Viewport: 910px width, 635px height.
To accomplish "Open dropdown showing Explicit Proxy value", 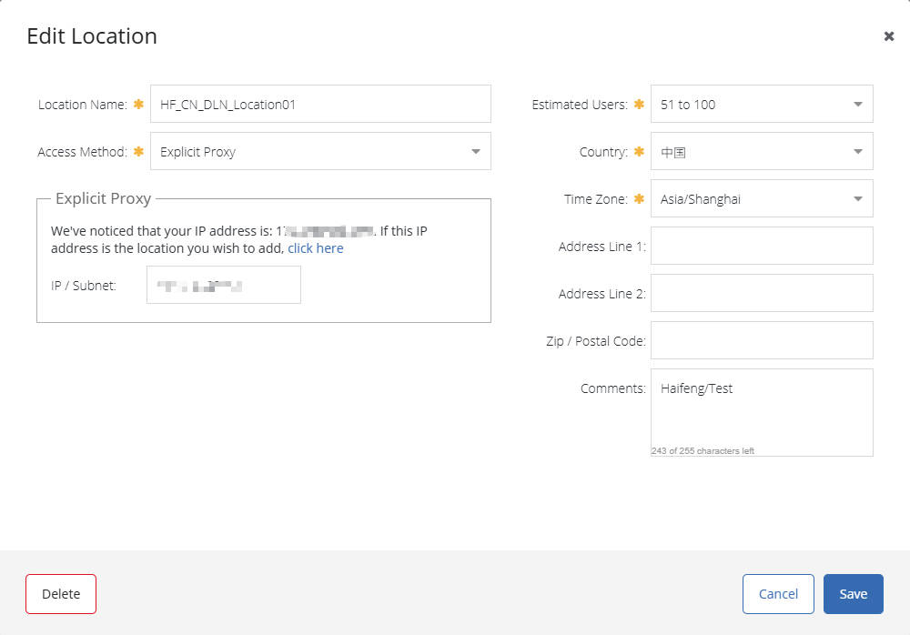I will (320, 152).
